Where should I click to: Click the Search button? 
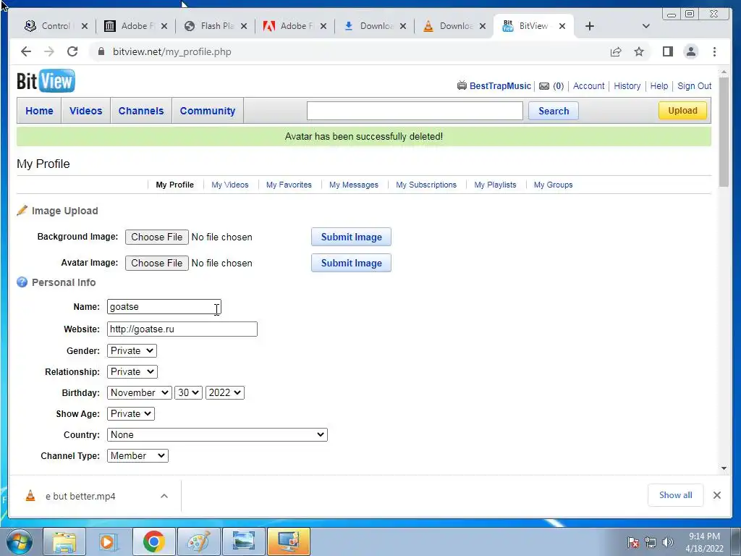554,111
